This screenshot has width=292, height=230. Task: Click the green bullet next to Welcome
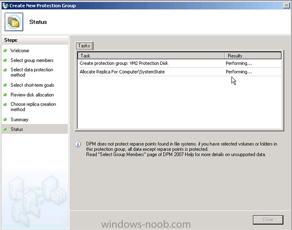pyautogui.click(x=5, y=50)
